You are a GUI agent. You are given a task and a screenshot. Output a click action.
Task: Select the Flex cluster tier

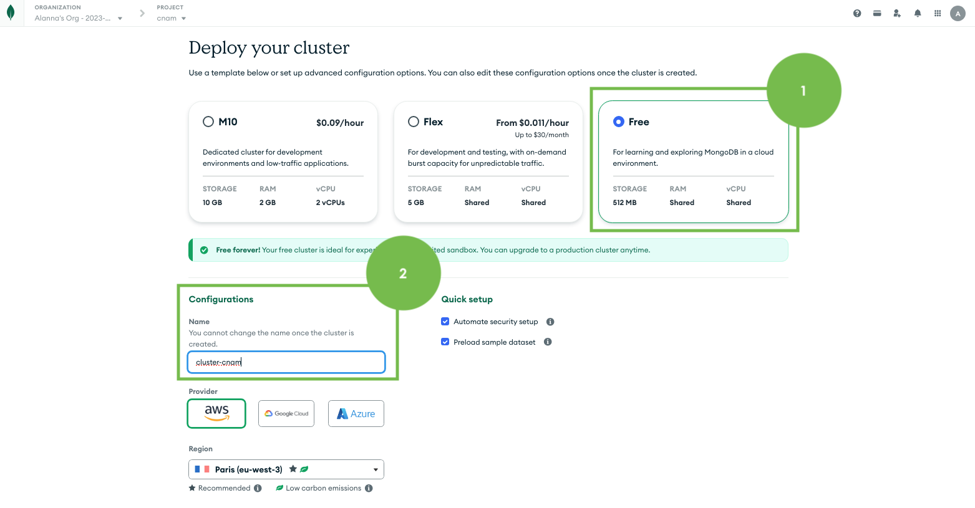tap(414, 122)
